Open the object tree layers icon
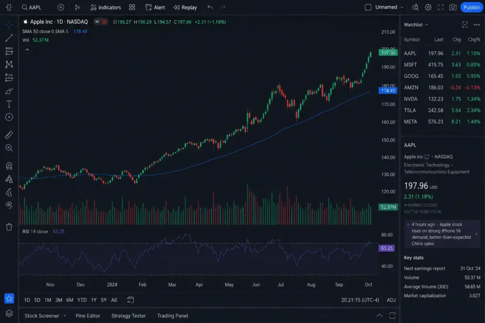Screen dimensions: 485x323 click(9, 314)
